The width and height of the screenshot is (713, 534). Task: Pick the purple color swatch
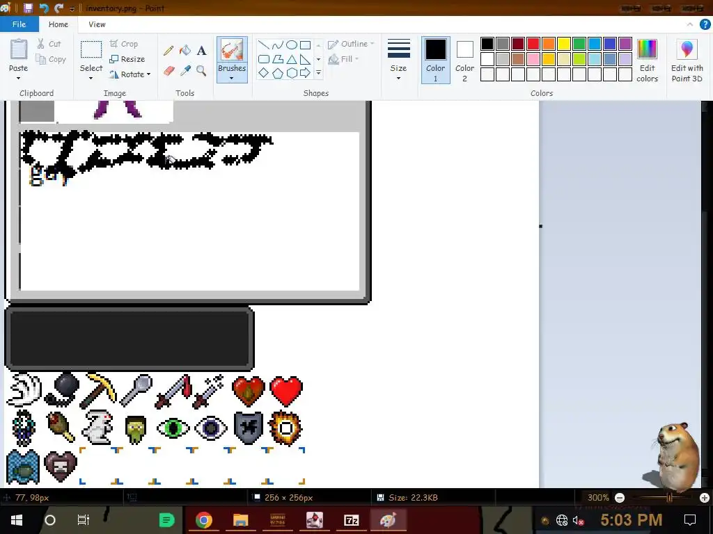click(x=625, y=44)
